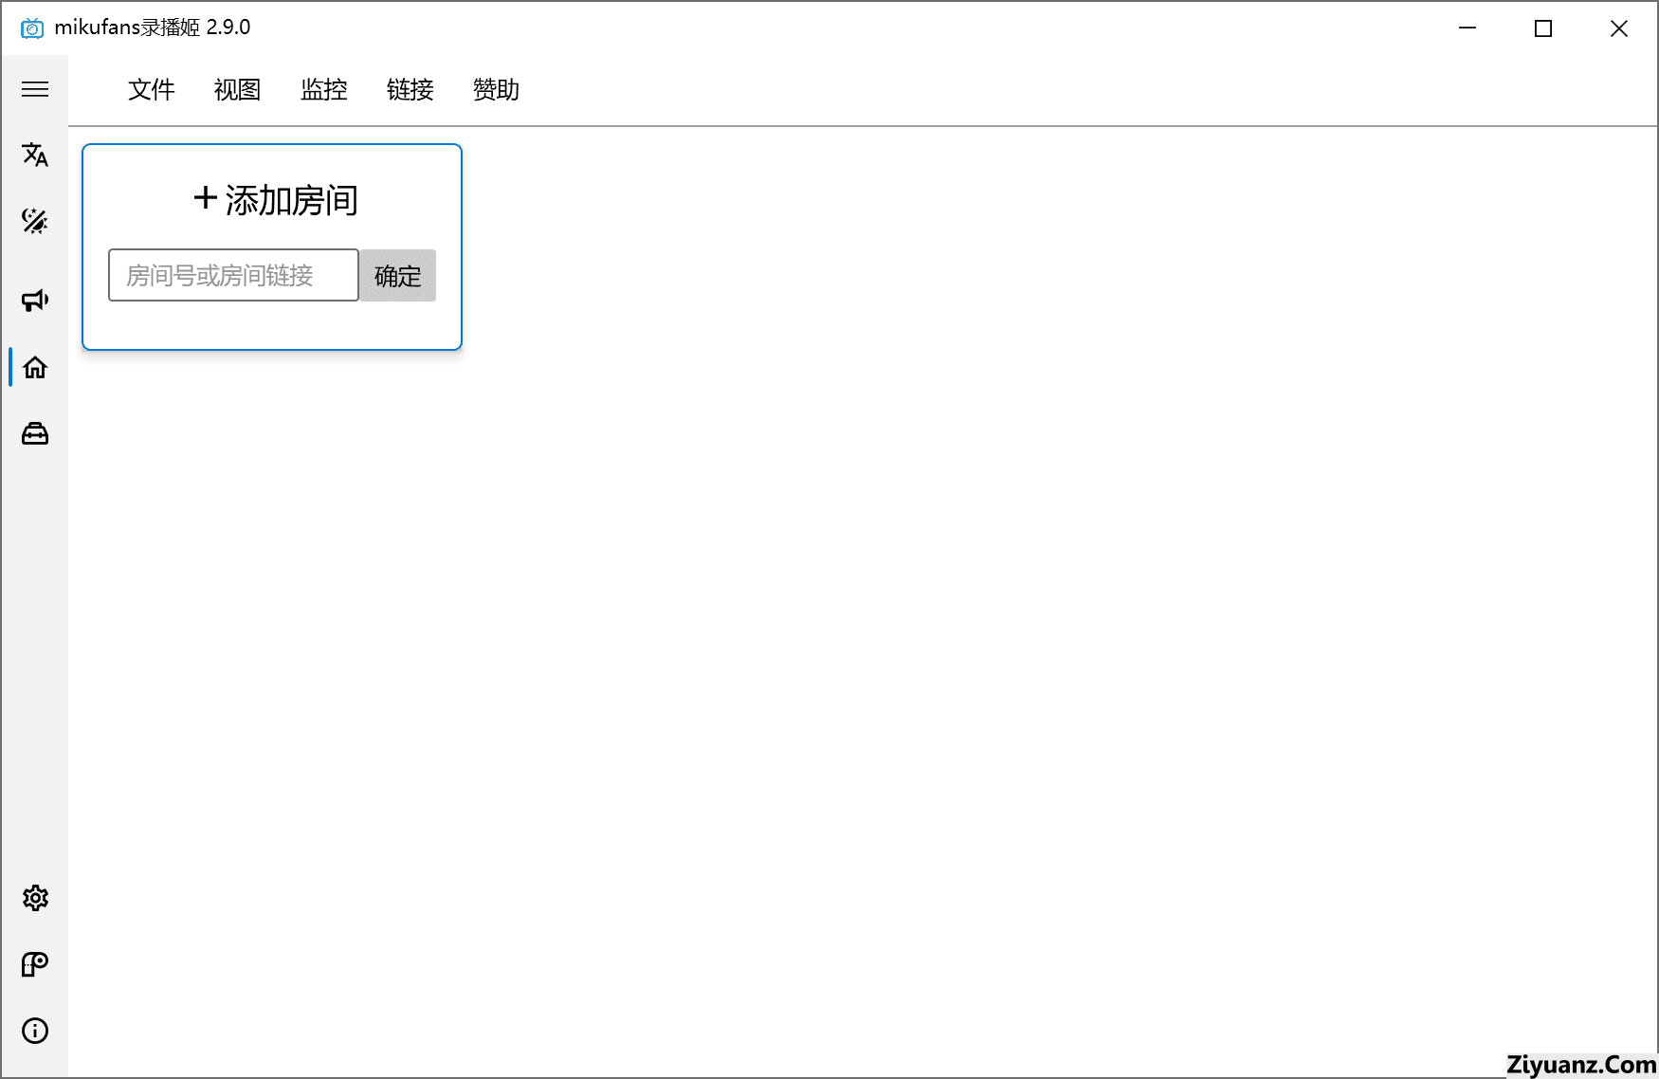Click the room number input field

[x=233, y=276]
